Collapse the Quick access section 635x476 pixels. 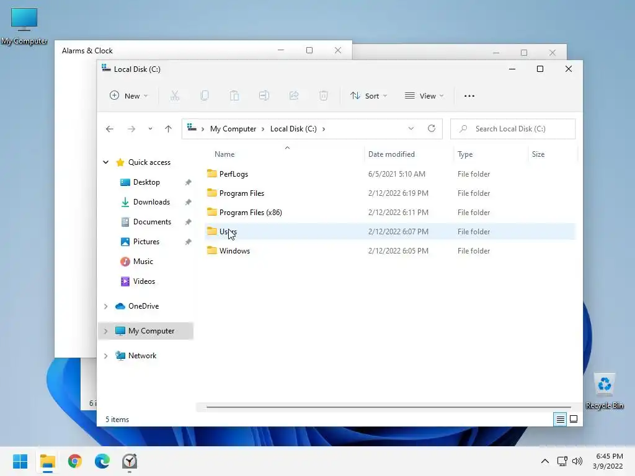pos(105,162)
